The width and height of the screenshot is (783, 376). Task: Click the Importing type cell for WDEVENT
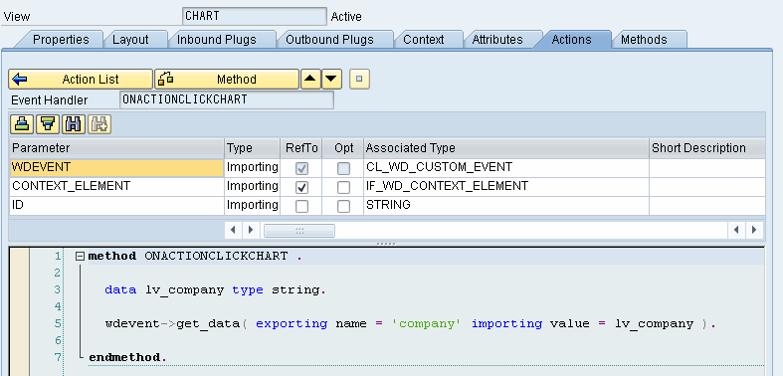pos(252,167)
